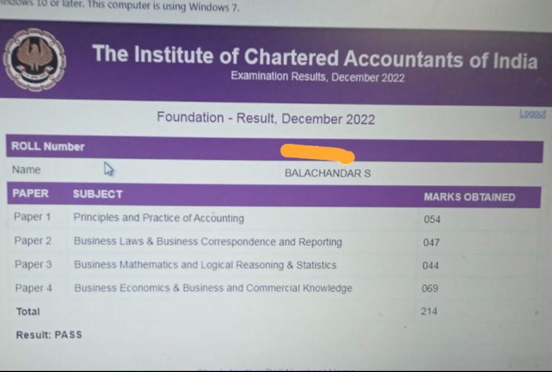552x372 pixels.
Task: Click the SUBJECT column header
Action: pos(98,194)
